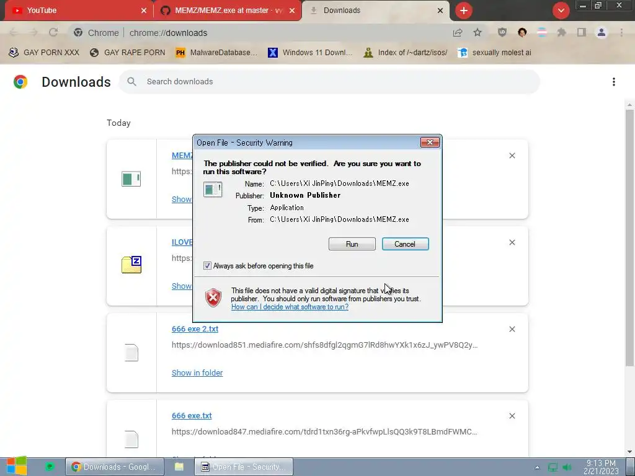Open File Explorer from taskbar
The image size is (635, 476).
[179, 467]
